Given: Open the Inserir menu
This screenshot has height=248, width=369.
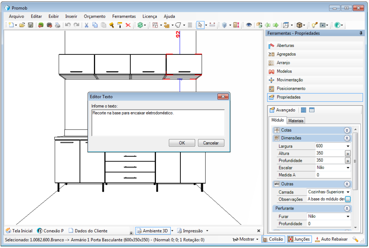Looking at the screenshot, I should [71, 16].
